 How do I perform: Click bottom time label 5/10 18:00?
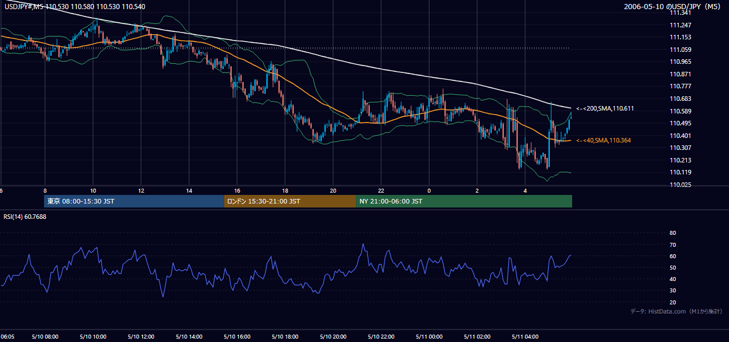coord(285,337)
